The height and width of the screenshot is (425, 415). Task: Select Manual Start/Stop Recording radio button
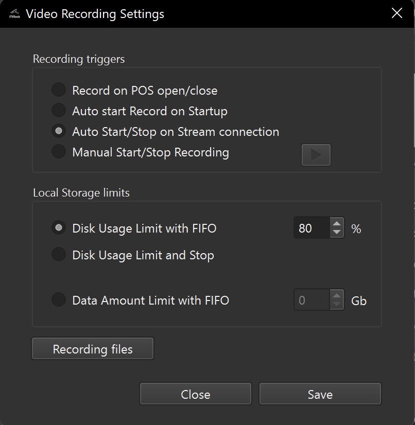click(x=59, y=152)
